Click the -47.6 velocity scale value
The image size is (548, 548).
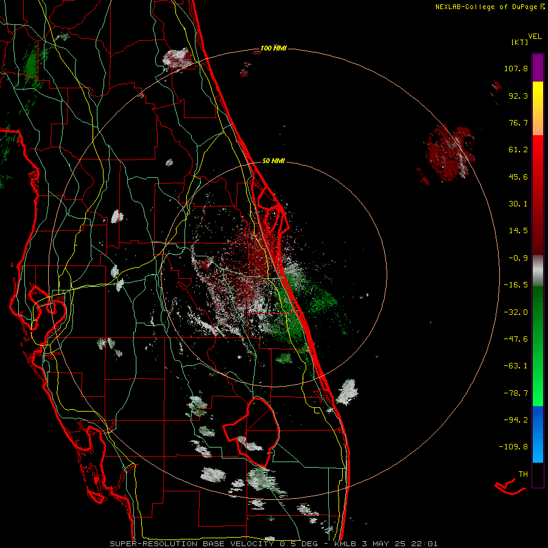[516, 339]
